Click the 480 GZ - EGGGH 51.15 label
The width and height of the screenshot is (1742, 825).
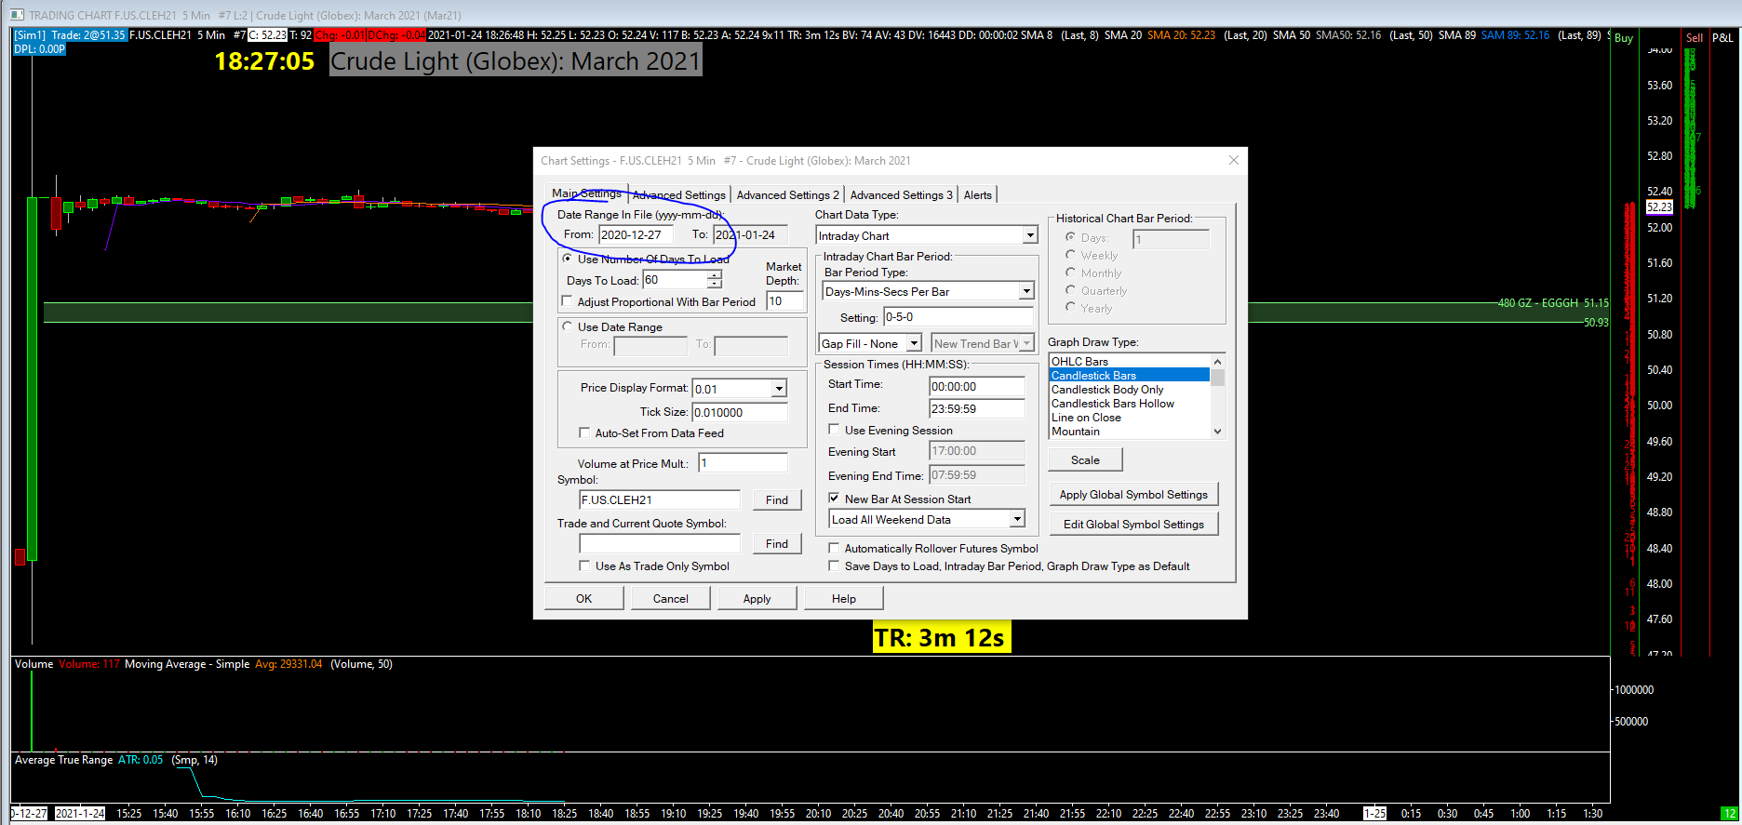pos(1553,303)
